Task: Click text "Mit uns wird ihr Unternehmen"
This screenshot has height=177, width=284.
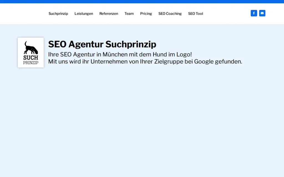Action: pos(88,62)
